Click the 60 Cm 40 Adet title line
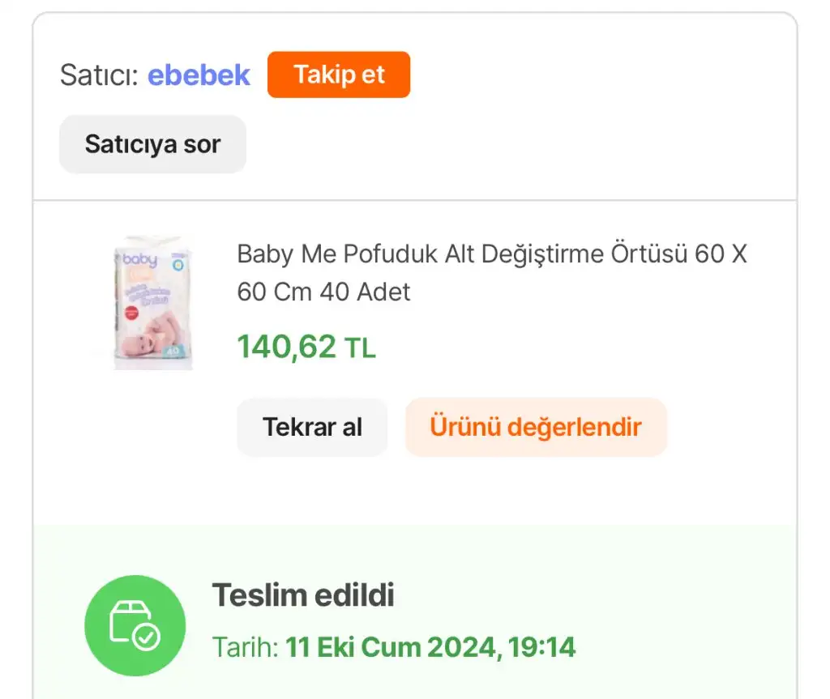 323,292
